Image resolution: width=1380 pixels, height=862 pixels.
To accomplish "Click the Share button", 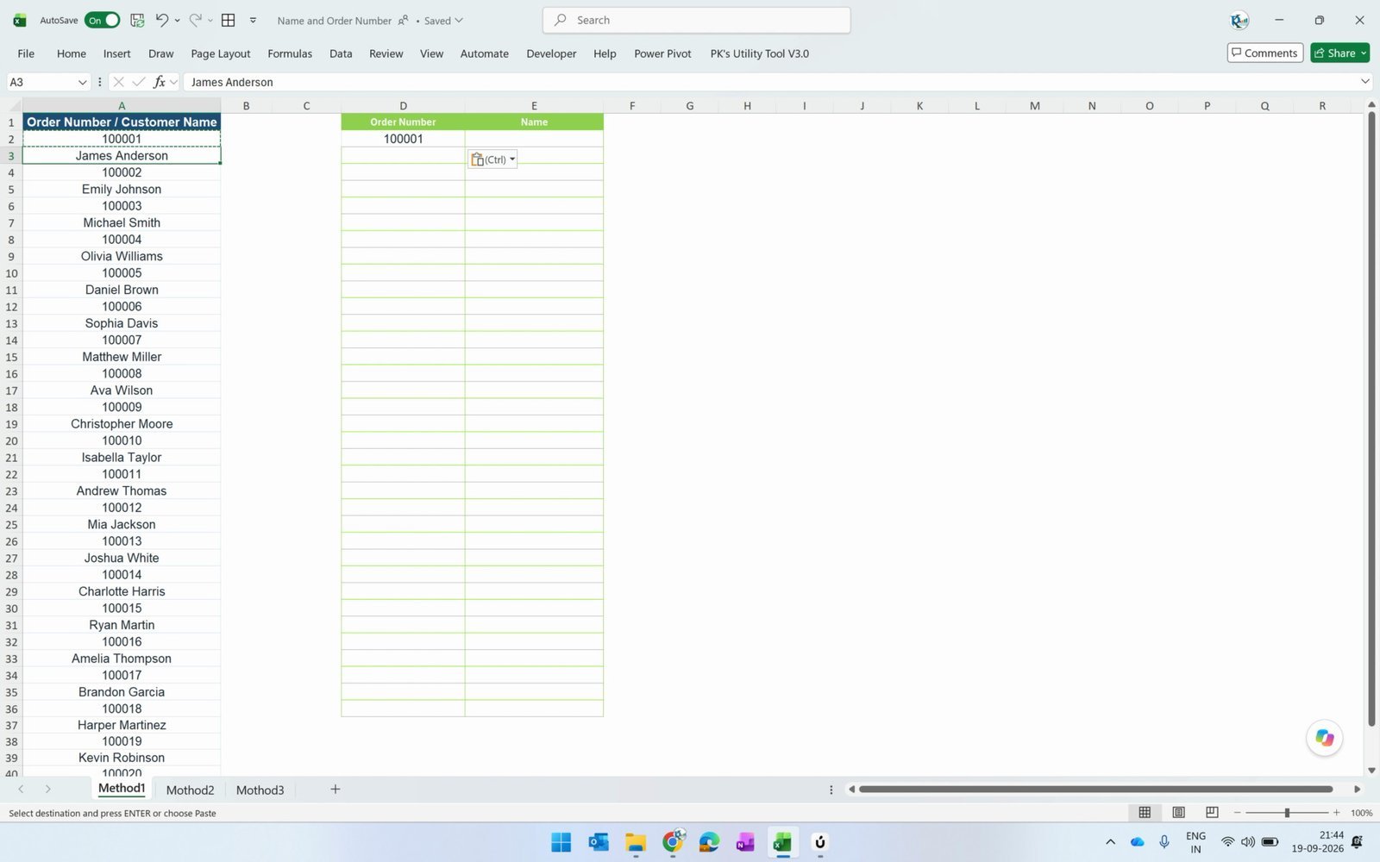I will [x=1333, y=53].
